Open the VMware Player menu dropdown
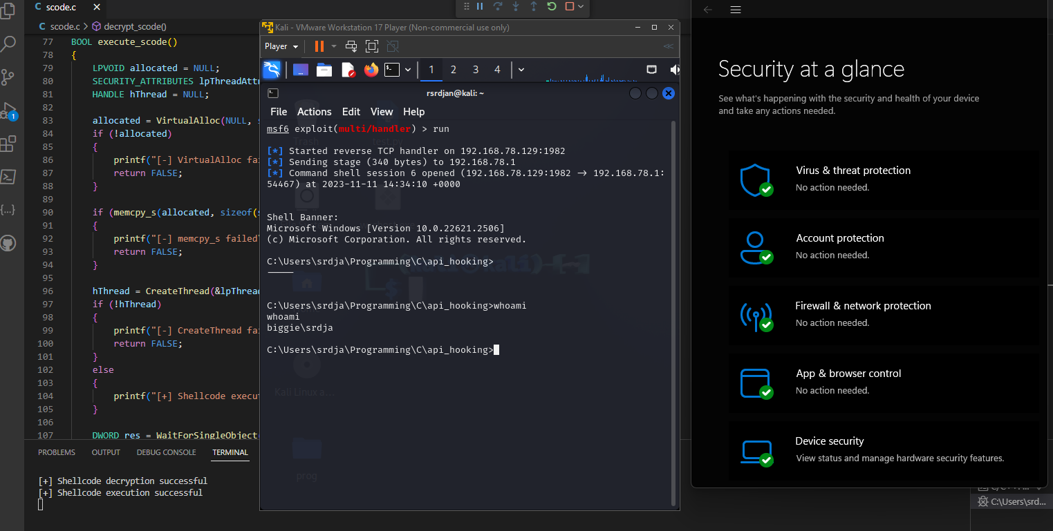 pyautogui.click(x=281, y=46)
